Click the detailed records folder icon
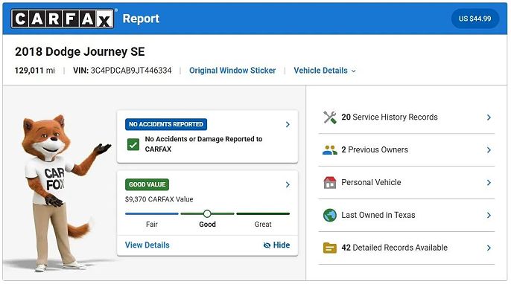The height and width of the screenshot is (284, 511). click(330, 248)
